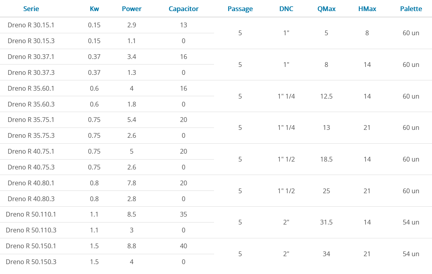Screen dimensions: 432x274
Task: Click the Palette column header
Action: 411,9
